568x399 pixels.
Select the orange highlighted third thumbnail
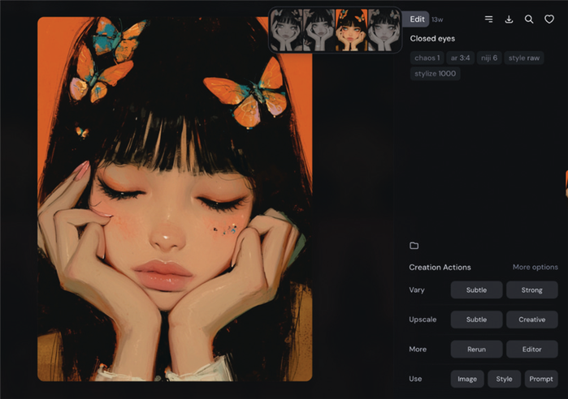pos(351,30)
